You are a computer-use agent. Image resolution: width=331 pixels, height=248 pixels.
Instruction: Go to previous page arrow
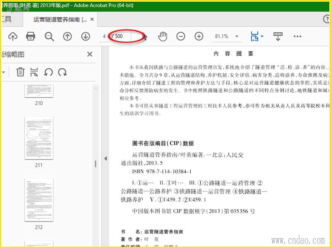(67, 36)
